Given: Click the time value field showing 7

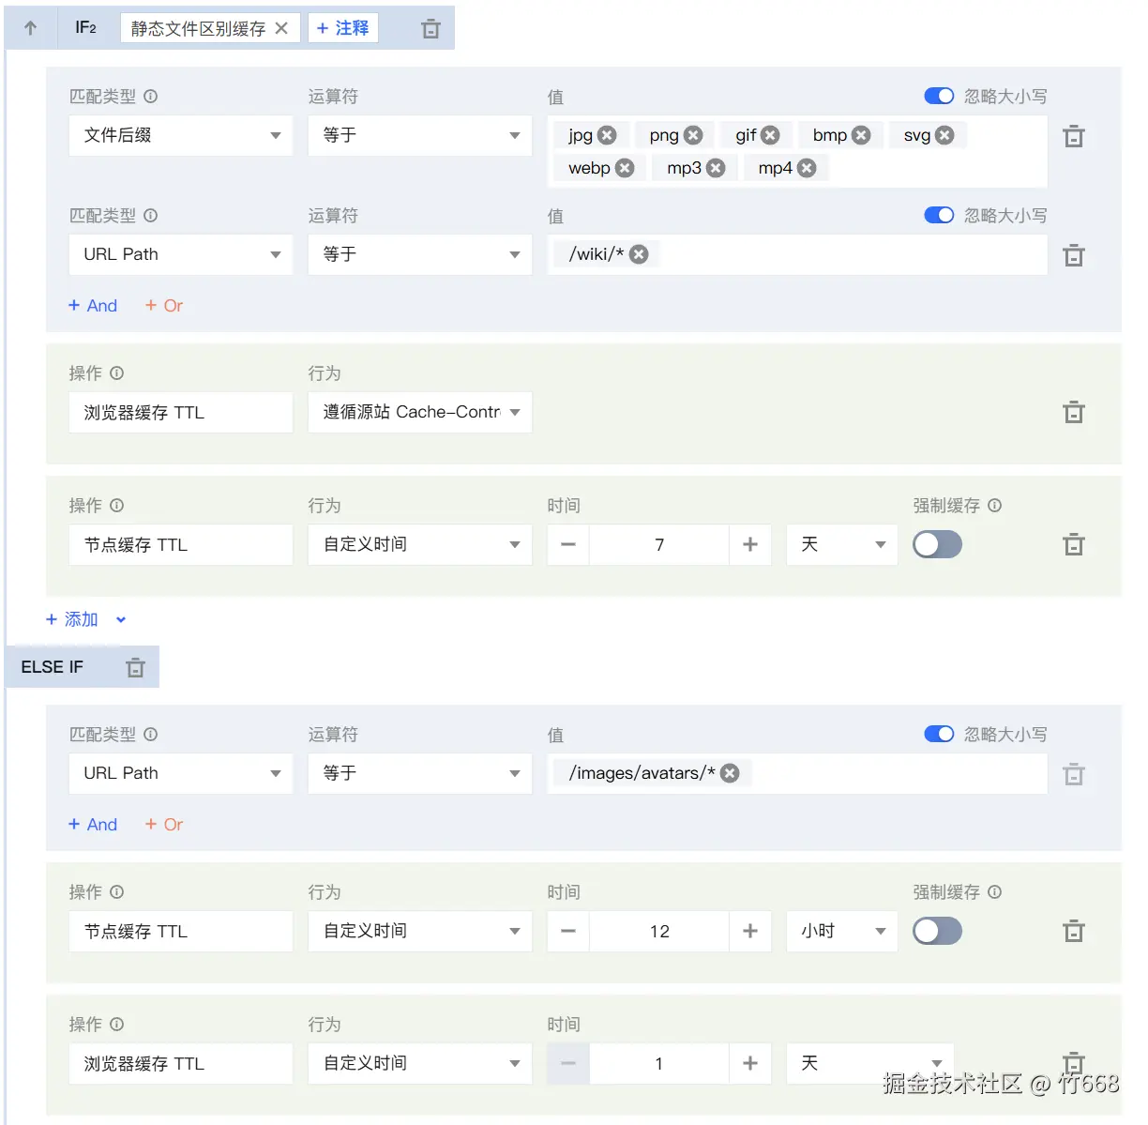Looking at the screenshot, I should tap(659, 544).
